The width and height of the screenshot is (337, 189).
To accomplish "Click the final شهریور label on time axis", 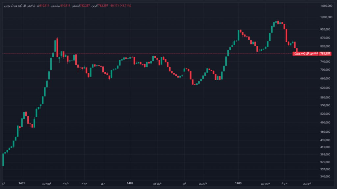I will coord(307,183).
